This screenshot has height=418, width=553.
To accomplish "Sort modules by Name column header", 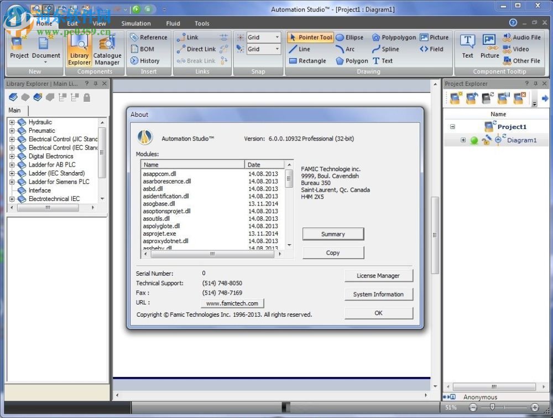I will click(x=192, y=164).
